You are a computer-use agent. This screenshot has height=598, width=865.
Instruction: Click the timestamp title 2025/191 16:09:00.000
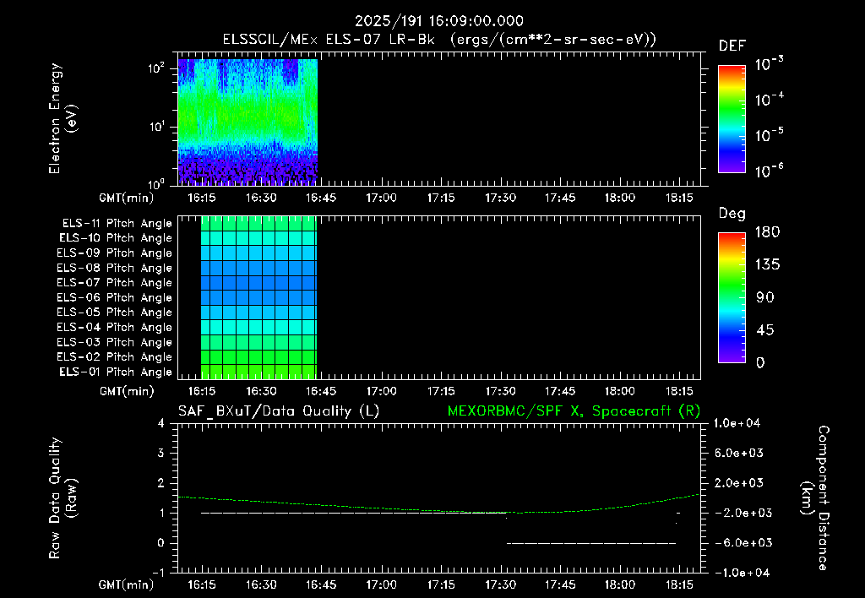pyautogui.click(x=438, y=21)
